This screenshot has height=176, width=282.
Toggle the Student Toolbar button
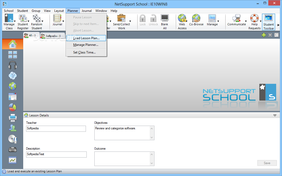(269, 22)
